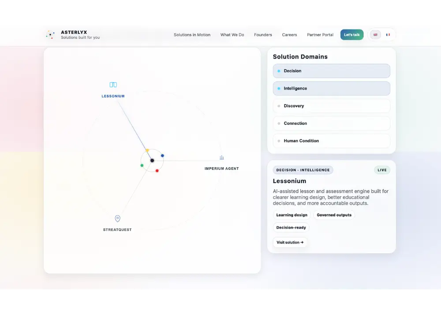Click the 'Solutions built for you' tagline
The width and height of the screenshot is (441, 315).
[x=80, y=37]
